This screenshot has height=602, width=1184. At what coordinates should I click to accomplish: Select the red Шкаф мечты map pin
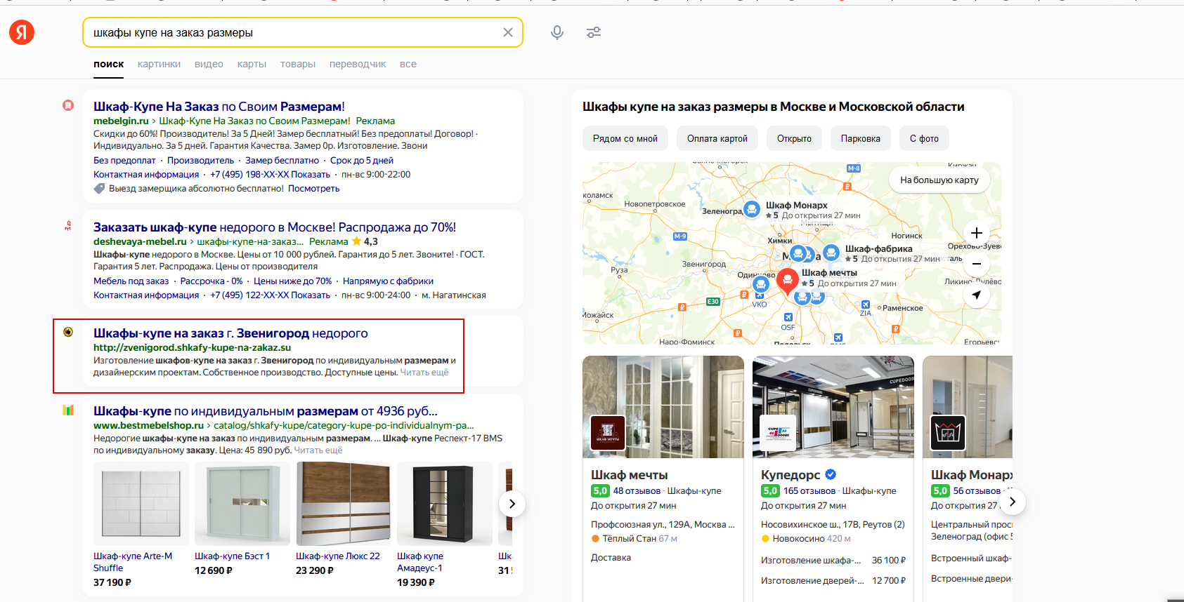pos(788,280)
